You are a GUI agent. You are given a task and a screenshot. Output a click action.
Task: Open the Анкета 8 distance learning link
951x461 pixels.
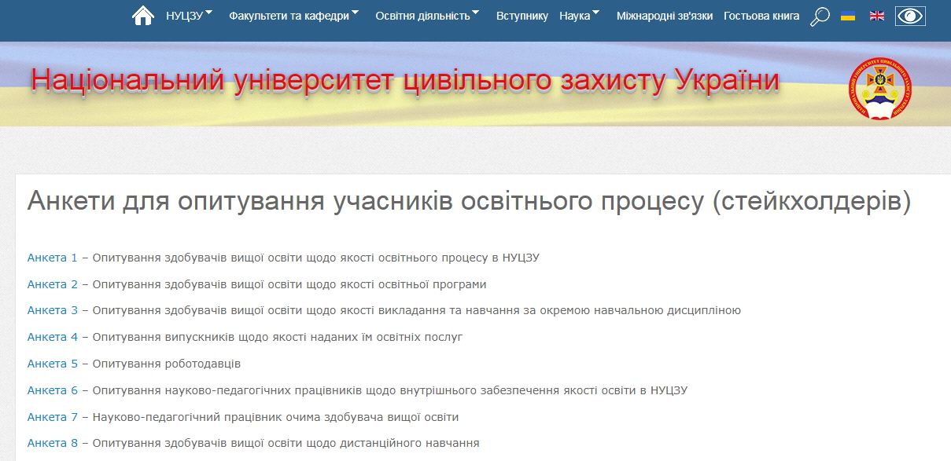coord(53,443)
